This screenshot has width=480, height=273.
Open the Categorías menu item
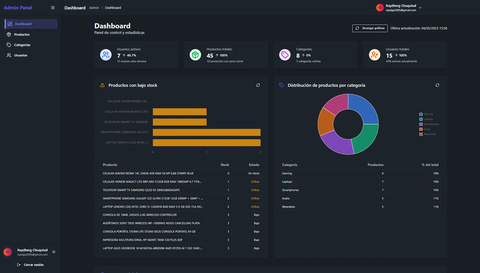(x=22, y=45)
